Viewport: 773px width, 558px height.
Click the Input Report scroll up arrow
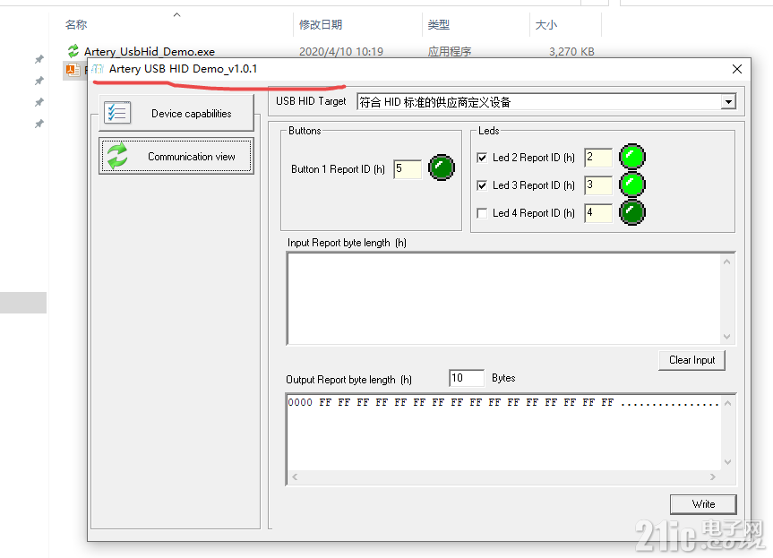726,262
